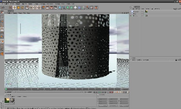Click the orange character figure icon
The width and height of the screenshot is (181, 109).
[x=88, y=7]
